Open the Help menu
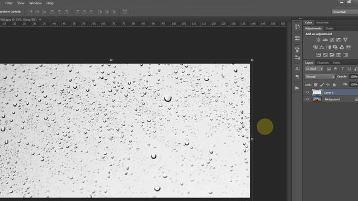 pyautogui.click(x=50, y=3)
